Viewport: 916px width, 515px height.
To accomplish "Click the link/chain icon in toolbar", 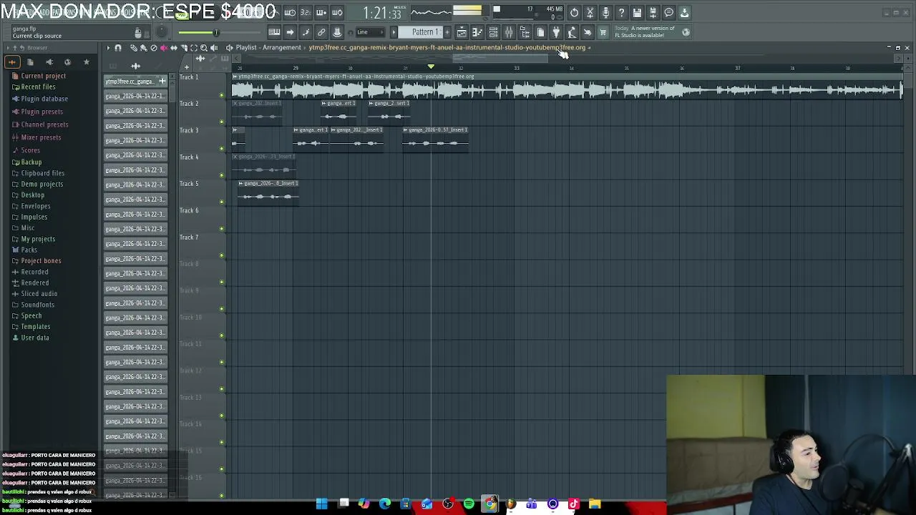I will tap(321, 32).
